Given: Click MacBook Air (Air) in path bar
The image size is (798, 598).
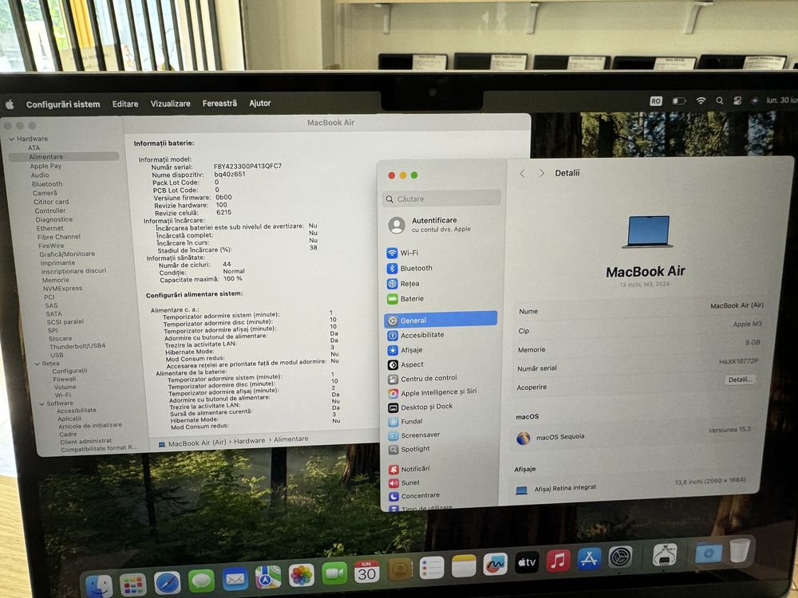Looking at the screenshot, I should pyautogui.click(x=197, y=443).
